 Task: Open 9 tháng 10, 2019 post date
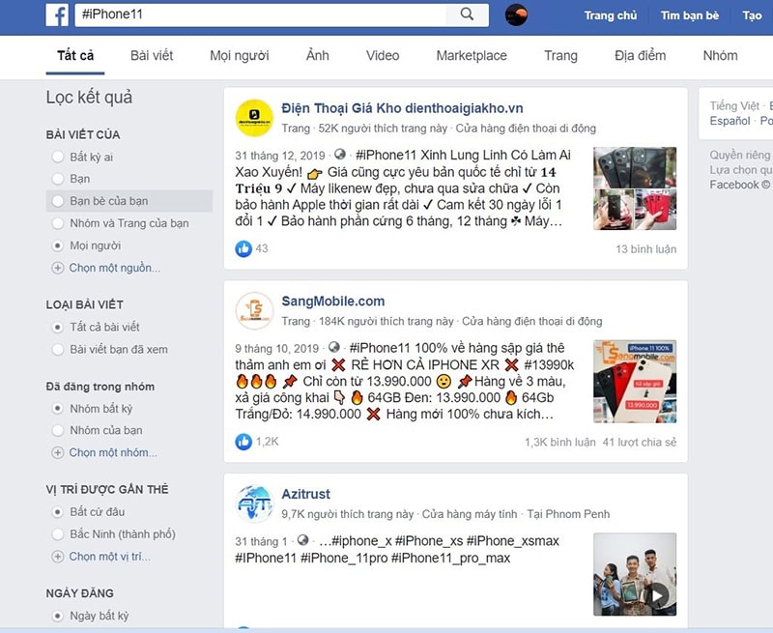pyautogui.click(x=277, y=349)
